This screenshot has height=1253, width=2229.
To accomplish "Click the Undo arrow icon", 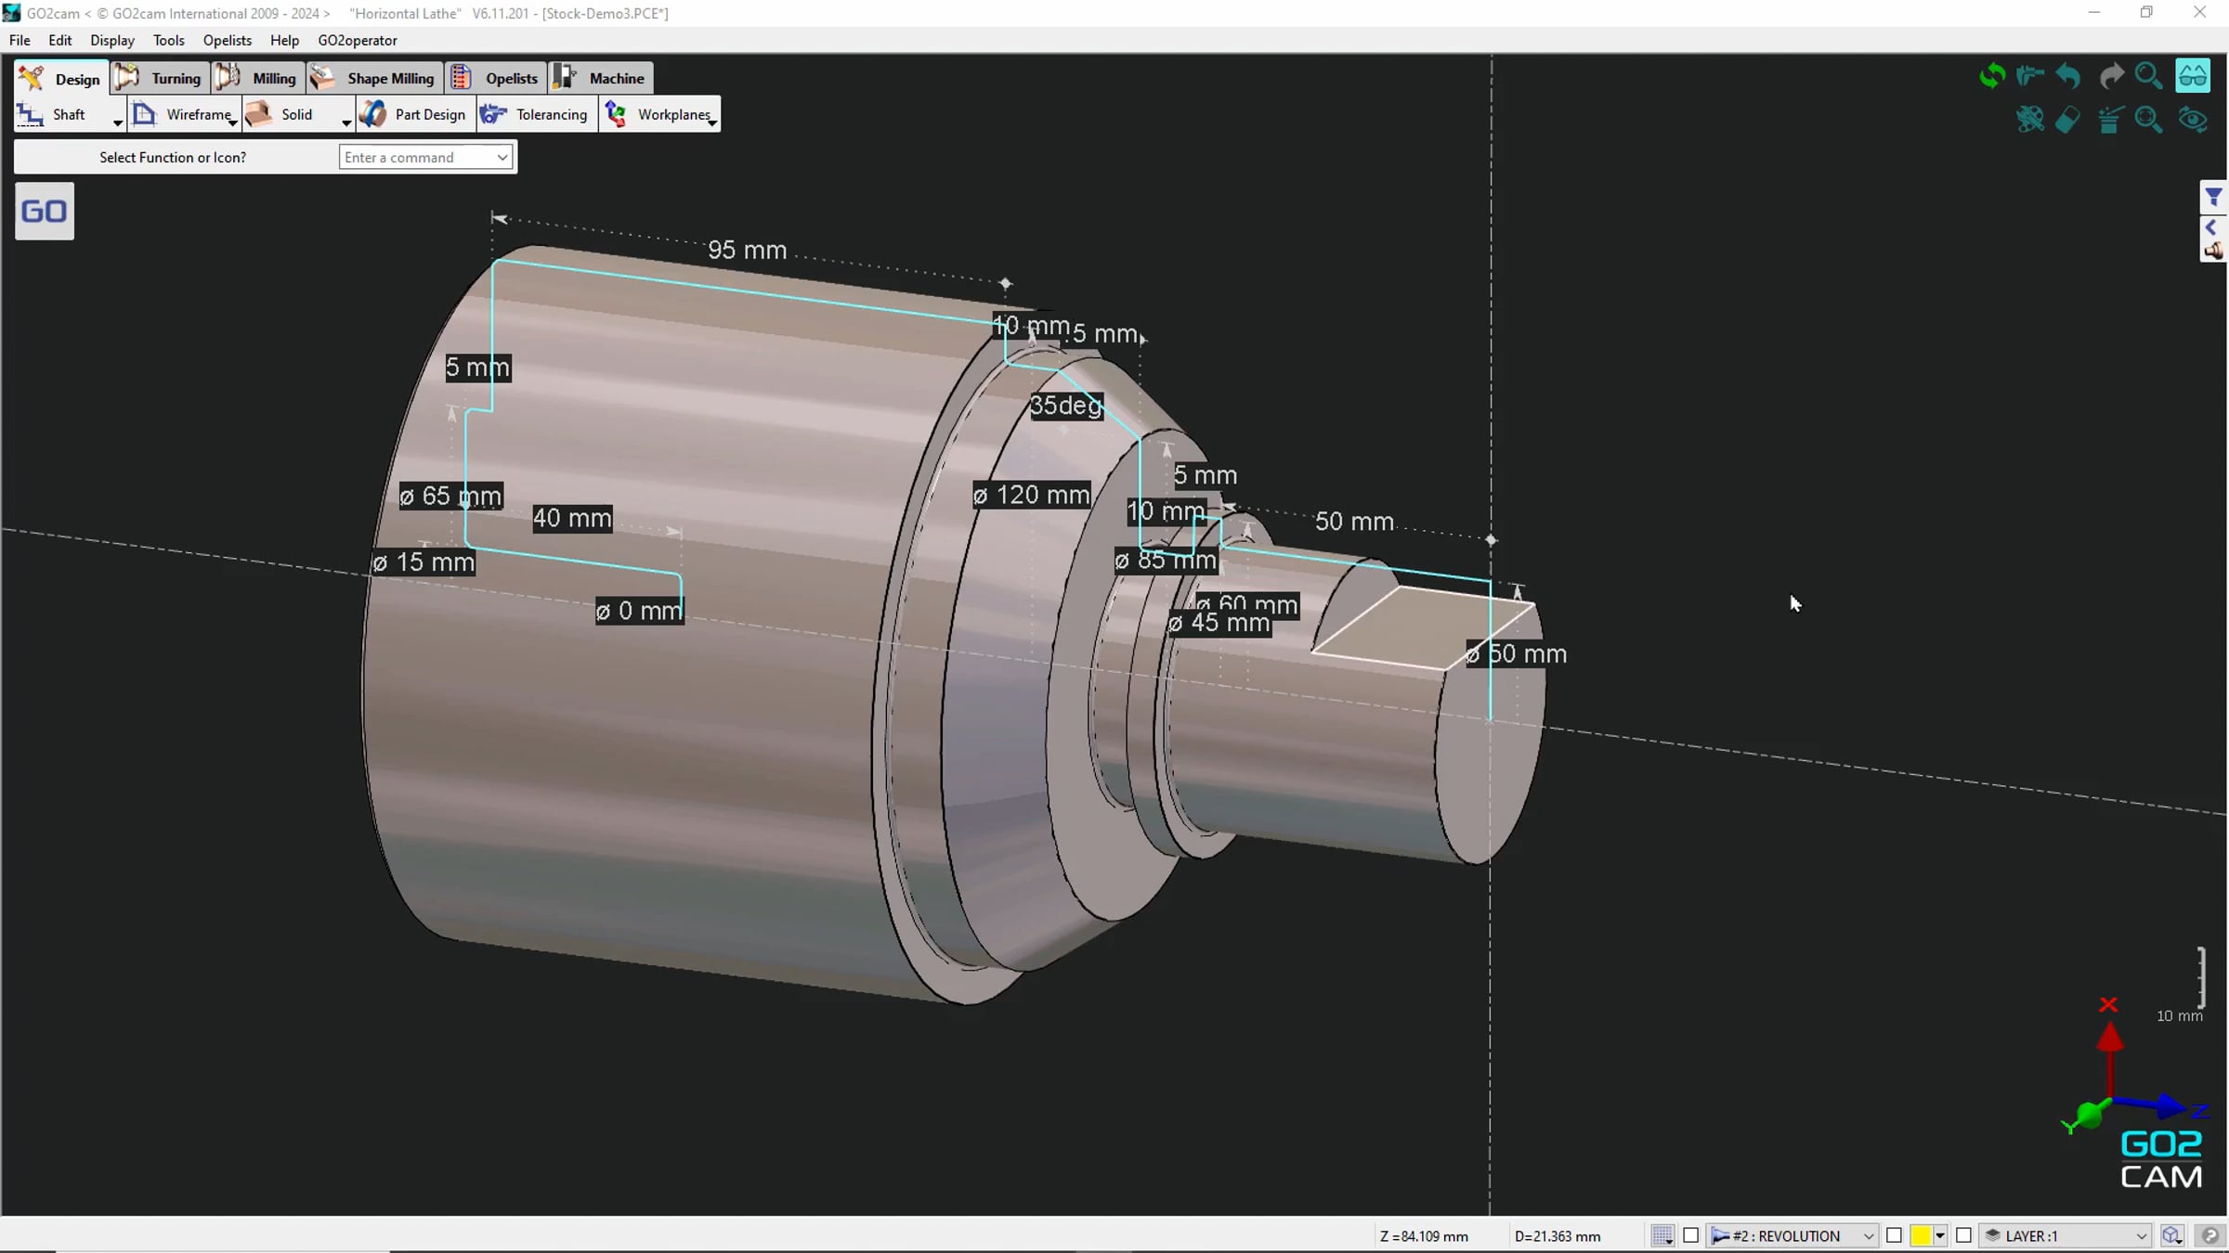I will 2067,75.
